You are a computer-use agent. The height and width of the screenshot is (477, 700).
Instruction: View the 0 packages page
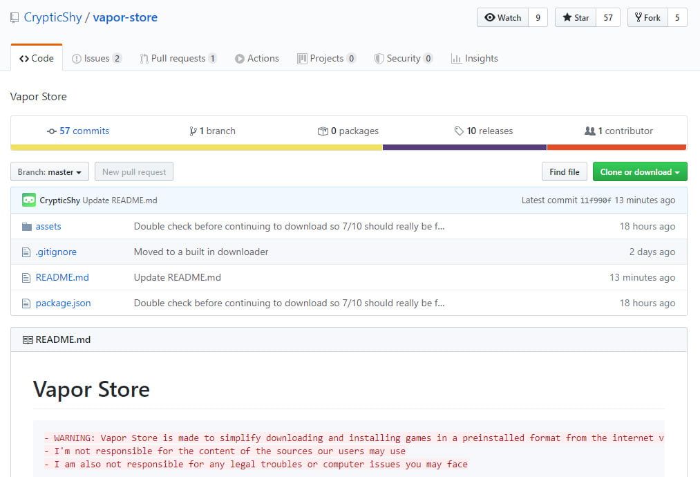tap(348, 131)
